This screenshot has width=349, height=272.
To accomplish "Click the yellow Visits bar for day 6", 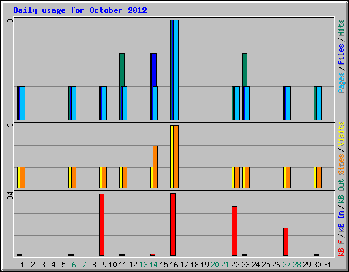I will point(70,177).
